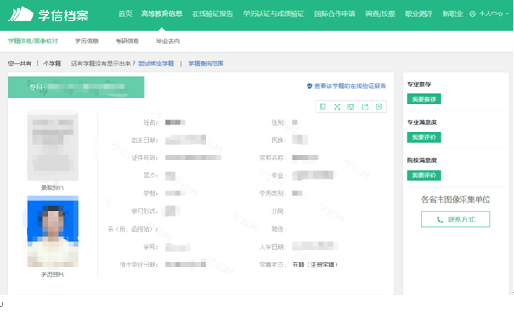
Task: Click the share/export icon in record toolbar
Action: pyautogui.click(x=364, y=107)
